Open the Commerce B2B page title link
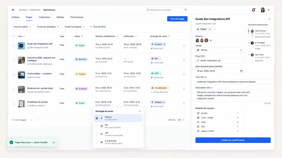282x158 pixels. click(x=41, y=59)
